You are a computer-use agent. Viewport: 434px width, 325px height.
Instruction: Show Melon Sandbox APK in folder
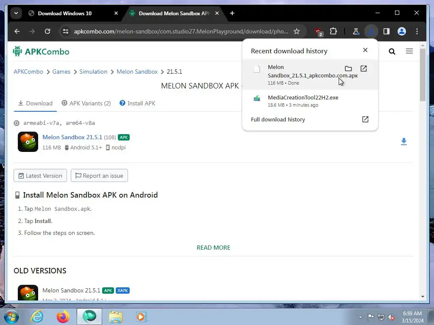(348, 69)
